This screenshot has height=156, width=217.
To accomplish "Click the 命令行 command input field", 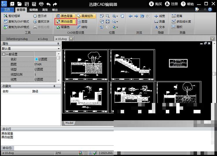I will tap(64, 148).
